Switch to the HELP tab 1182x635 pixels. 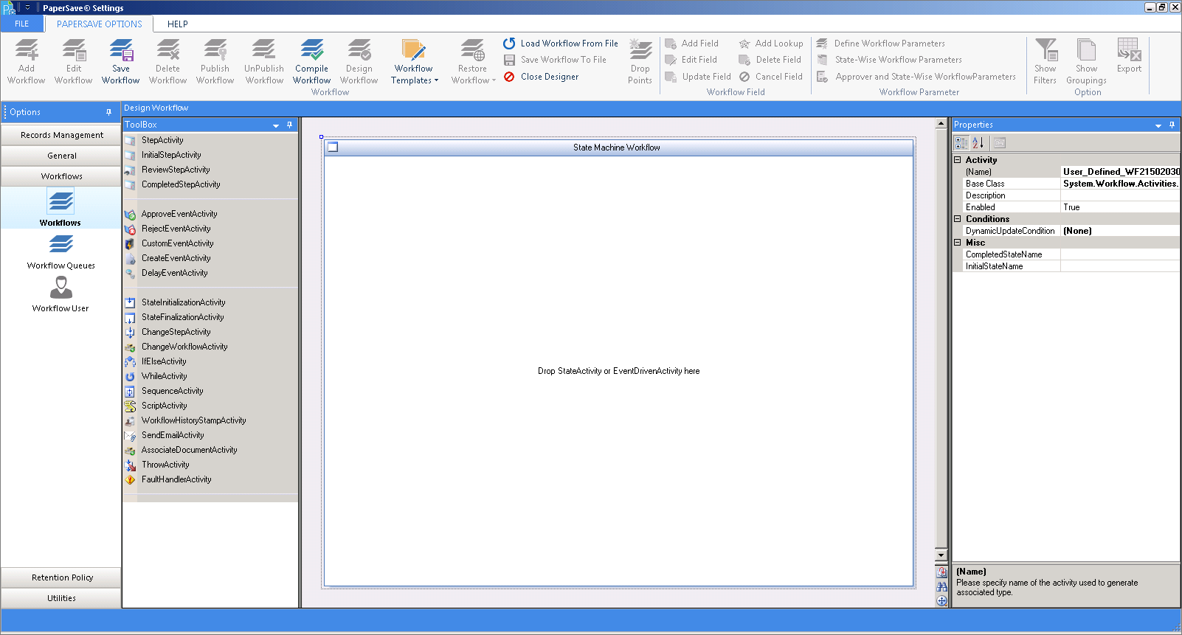[178, 24]
